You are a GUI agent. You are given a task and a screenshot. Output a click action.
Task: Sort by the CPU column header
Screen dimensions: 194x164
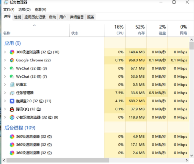[115, 30]
